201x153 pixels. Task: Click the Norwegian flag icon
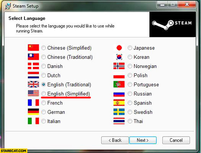[119, 66]
